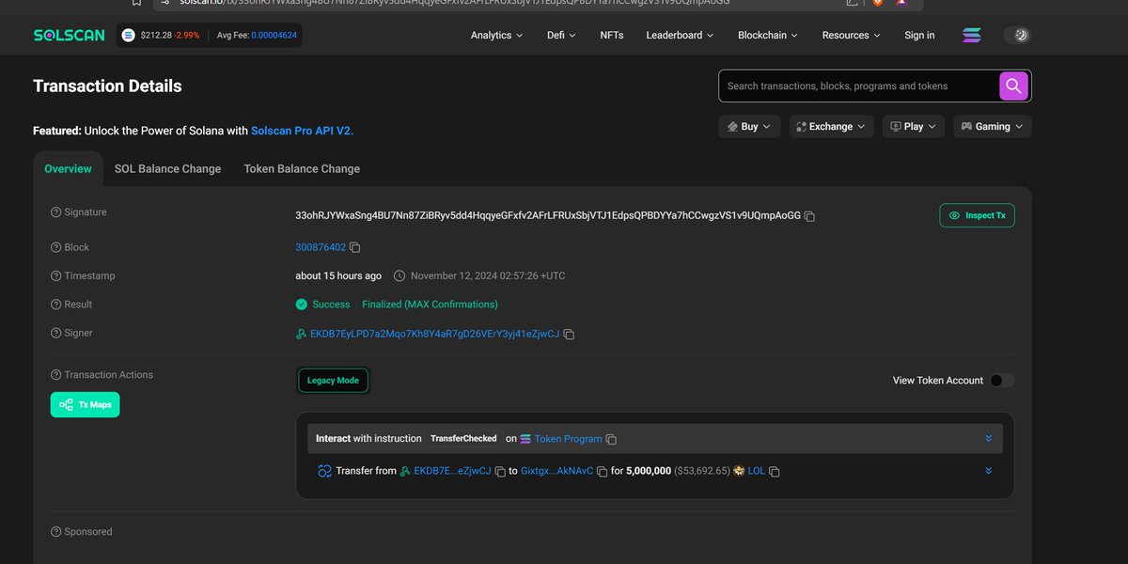Click the Finalized (MAX Confirmations) text

coord(430,305)
